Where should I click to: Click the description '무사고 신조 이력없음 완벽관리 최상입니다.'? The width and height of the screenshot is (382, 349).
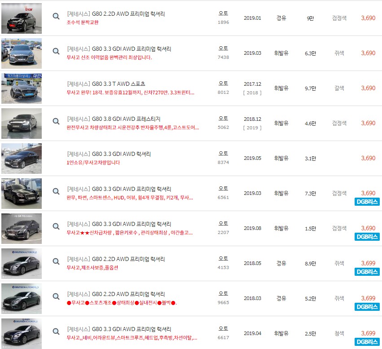point(109,57)
